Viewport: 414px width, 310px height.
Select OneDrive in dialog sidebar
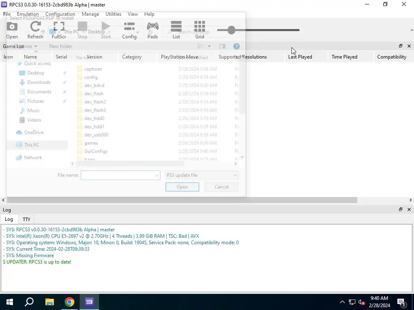pyautogui.click(x=34, y=132)
